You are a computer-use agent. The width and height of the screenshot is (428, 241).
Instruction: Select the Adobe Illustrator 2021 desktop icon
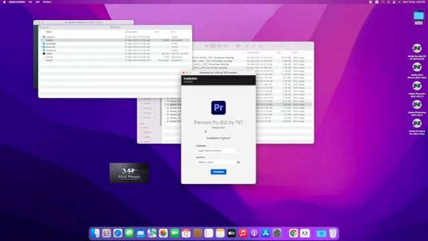pyautogui.click(x=417, y=86)
